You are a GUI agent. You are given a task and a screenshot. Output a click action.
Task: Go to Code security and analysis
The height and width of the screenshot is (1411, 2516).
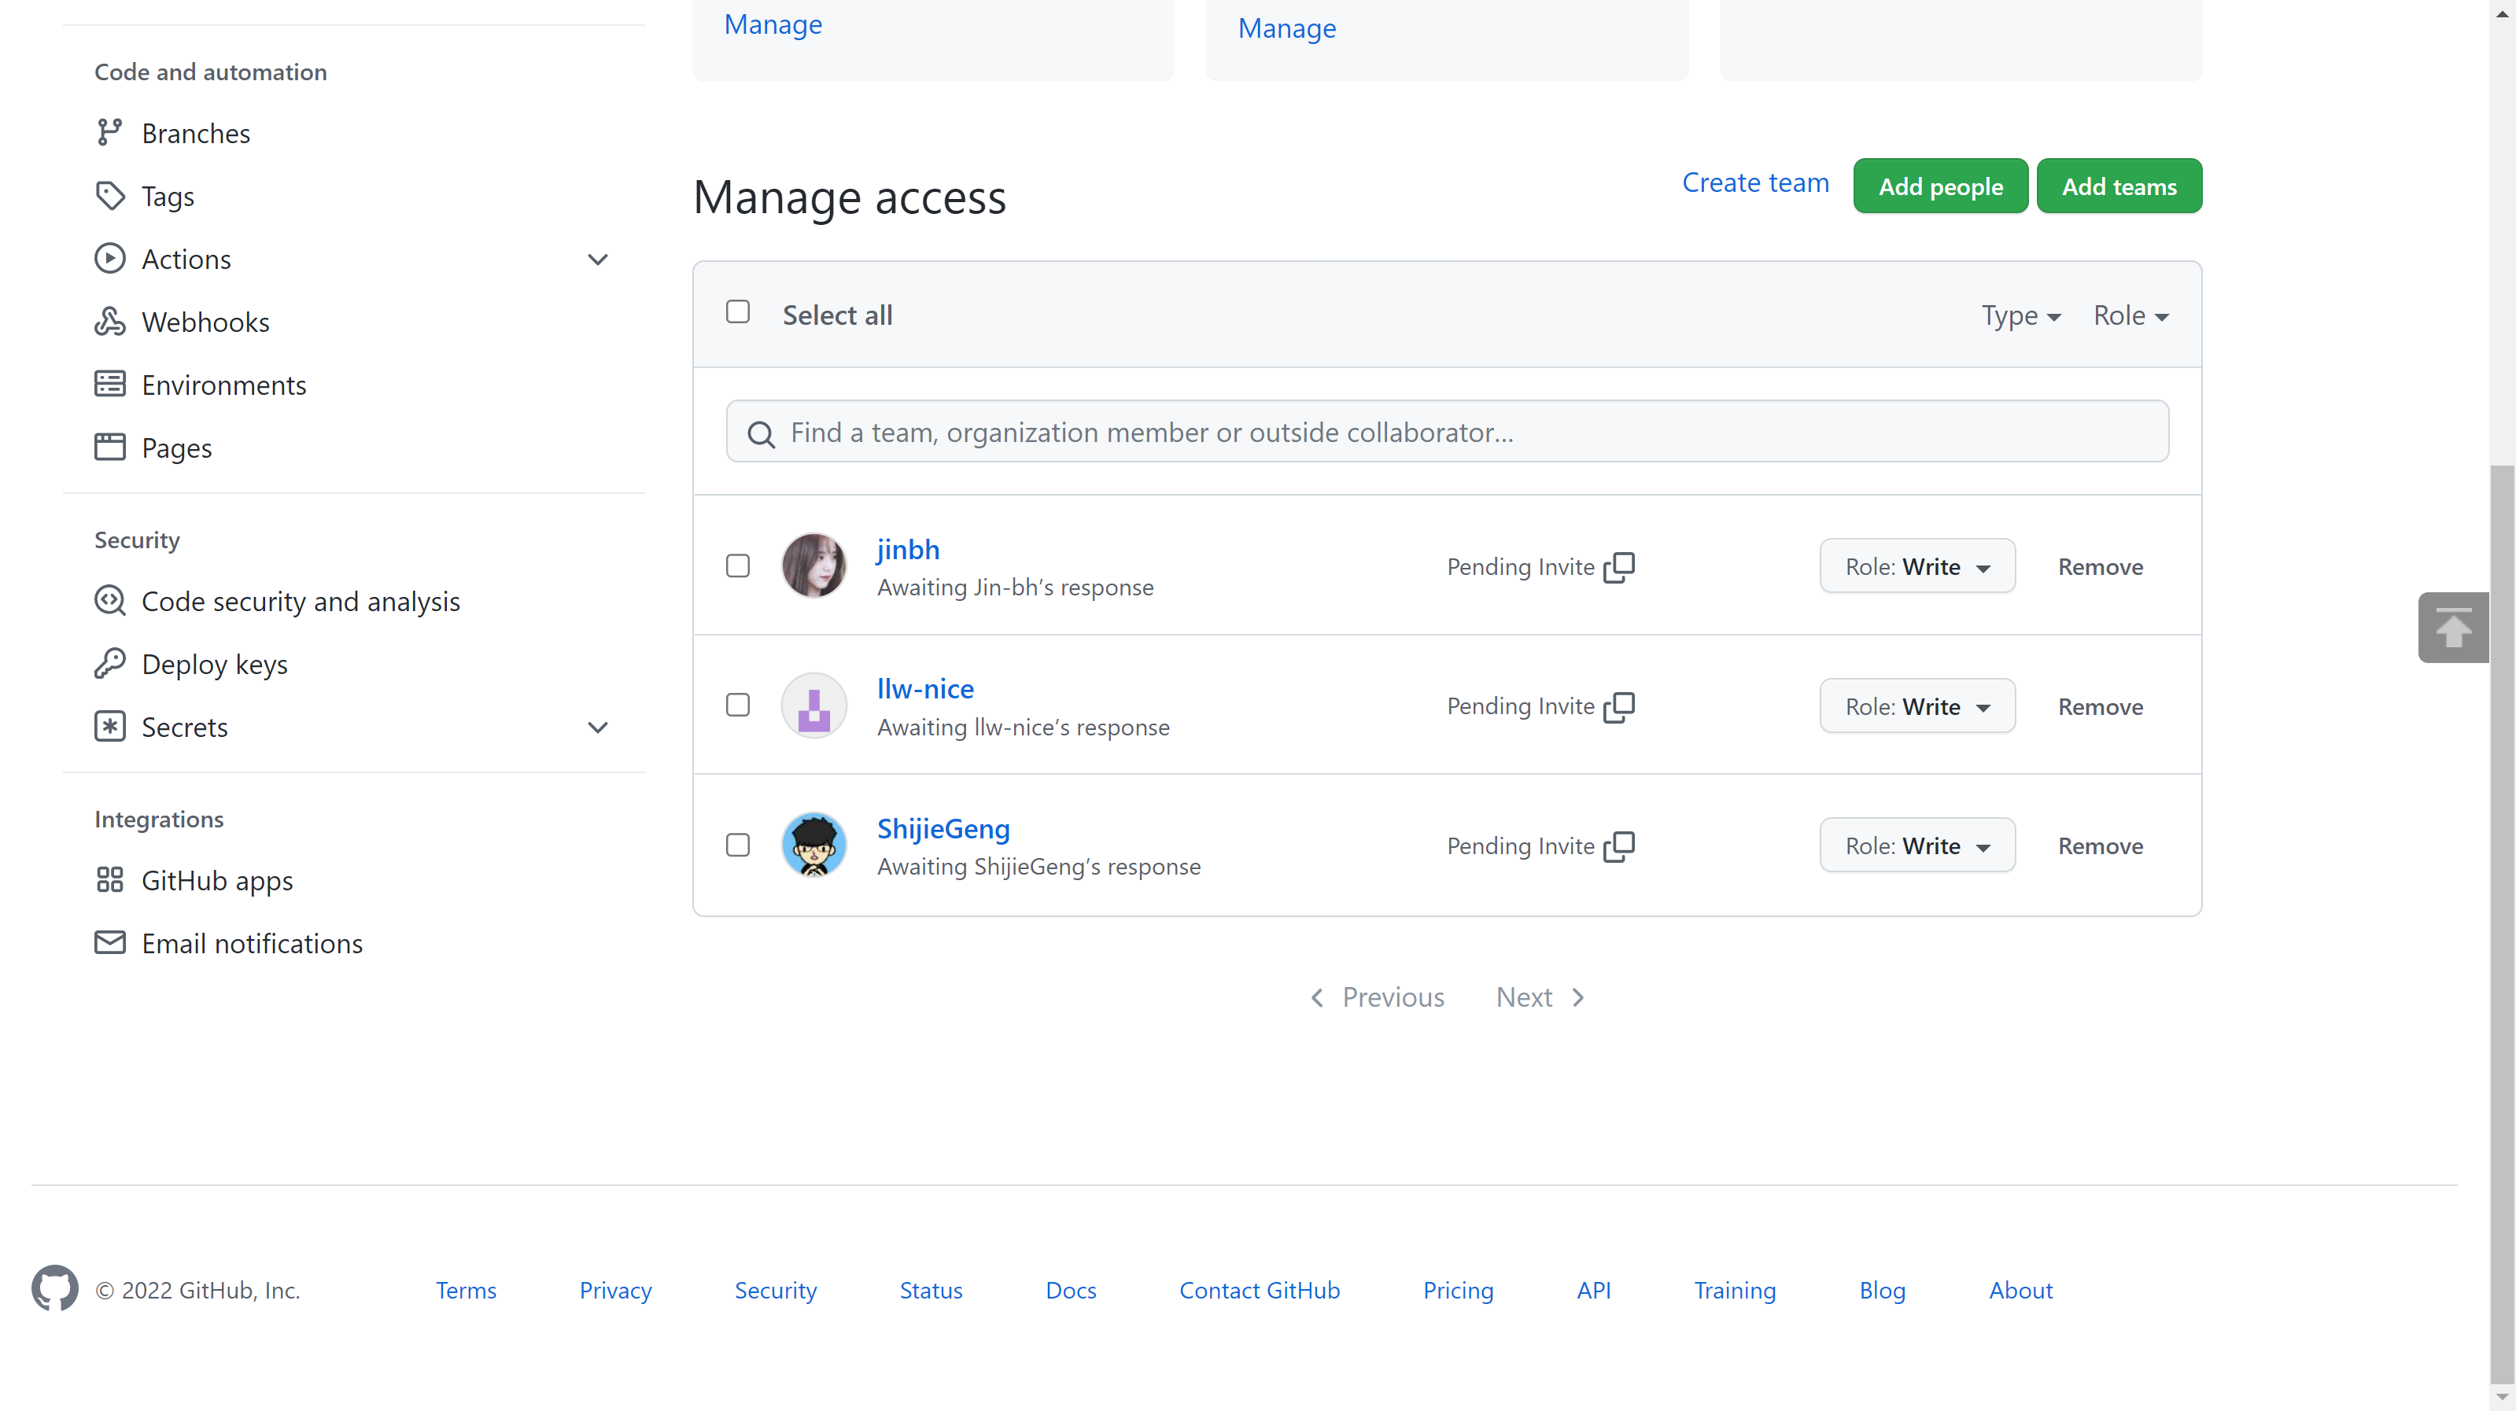click(301, 601)
